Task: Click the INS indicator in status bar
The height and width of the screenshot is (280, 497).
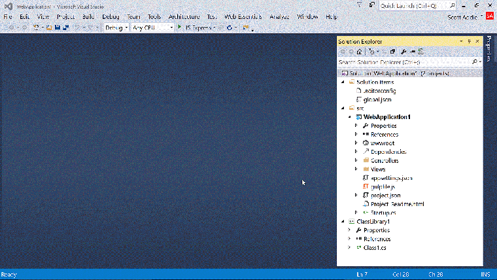Action: click(485, 275)
